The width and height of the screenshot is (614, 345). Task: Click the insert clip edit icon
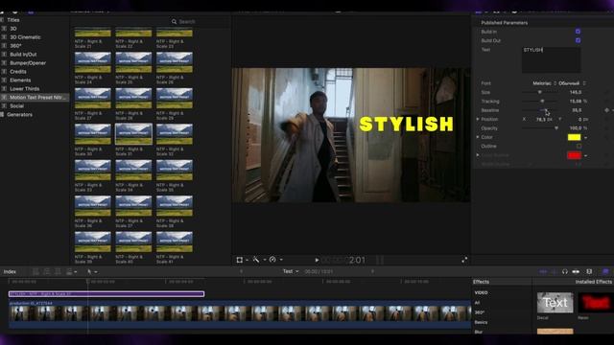47,272
